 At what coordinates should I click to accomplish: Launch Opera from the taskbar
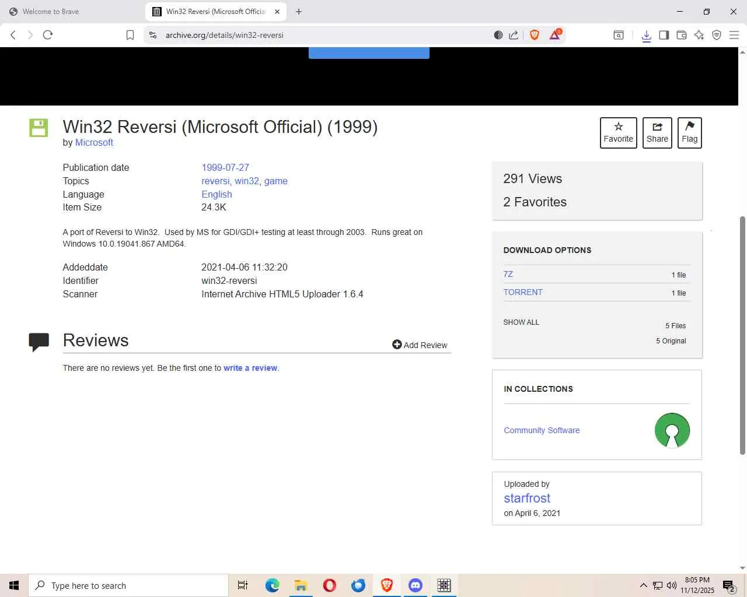point(329,585)
